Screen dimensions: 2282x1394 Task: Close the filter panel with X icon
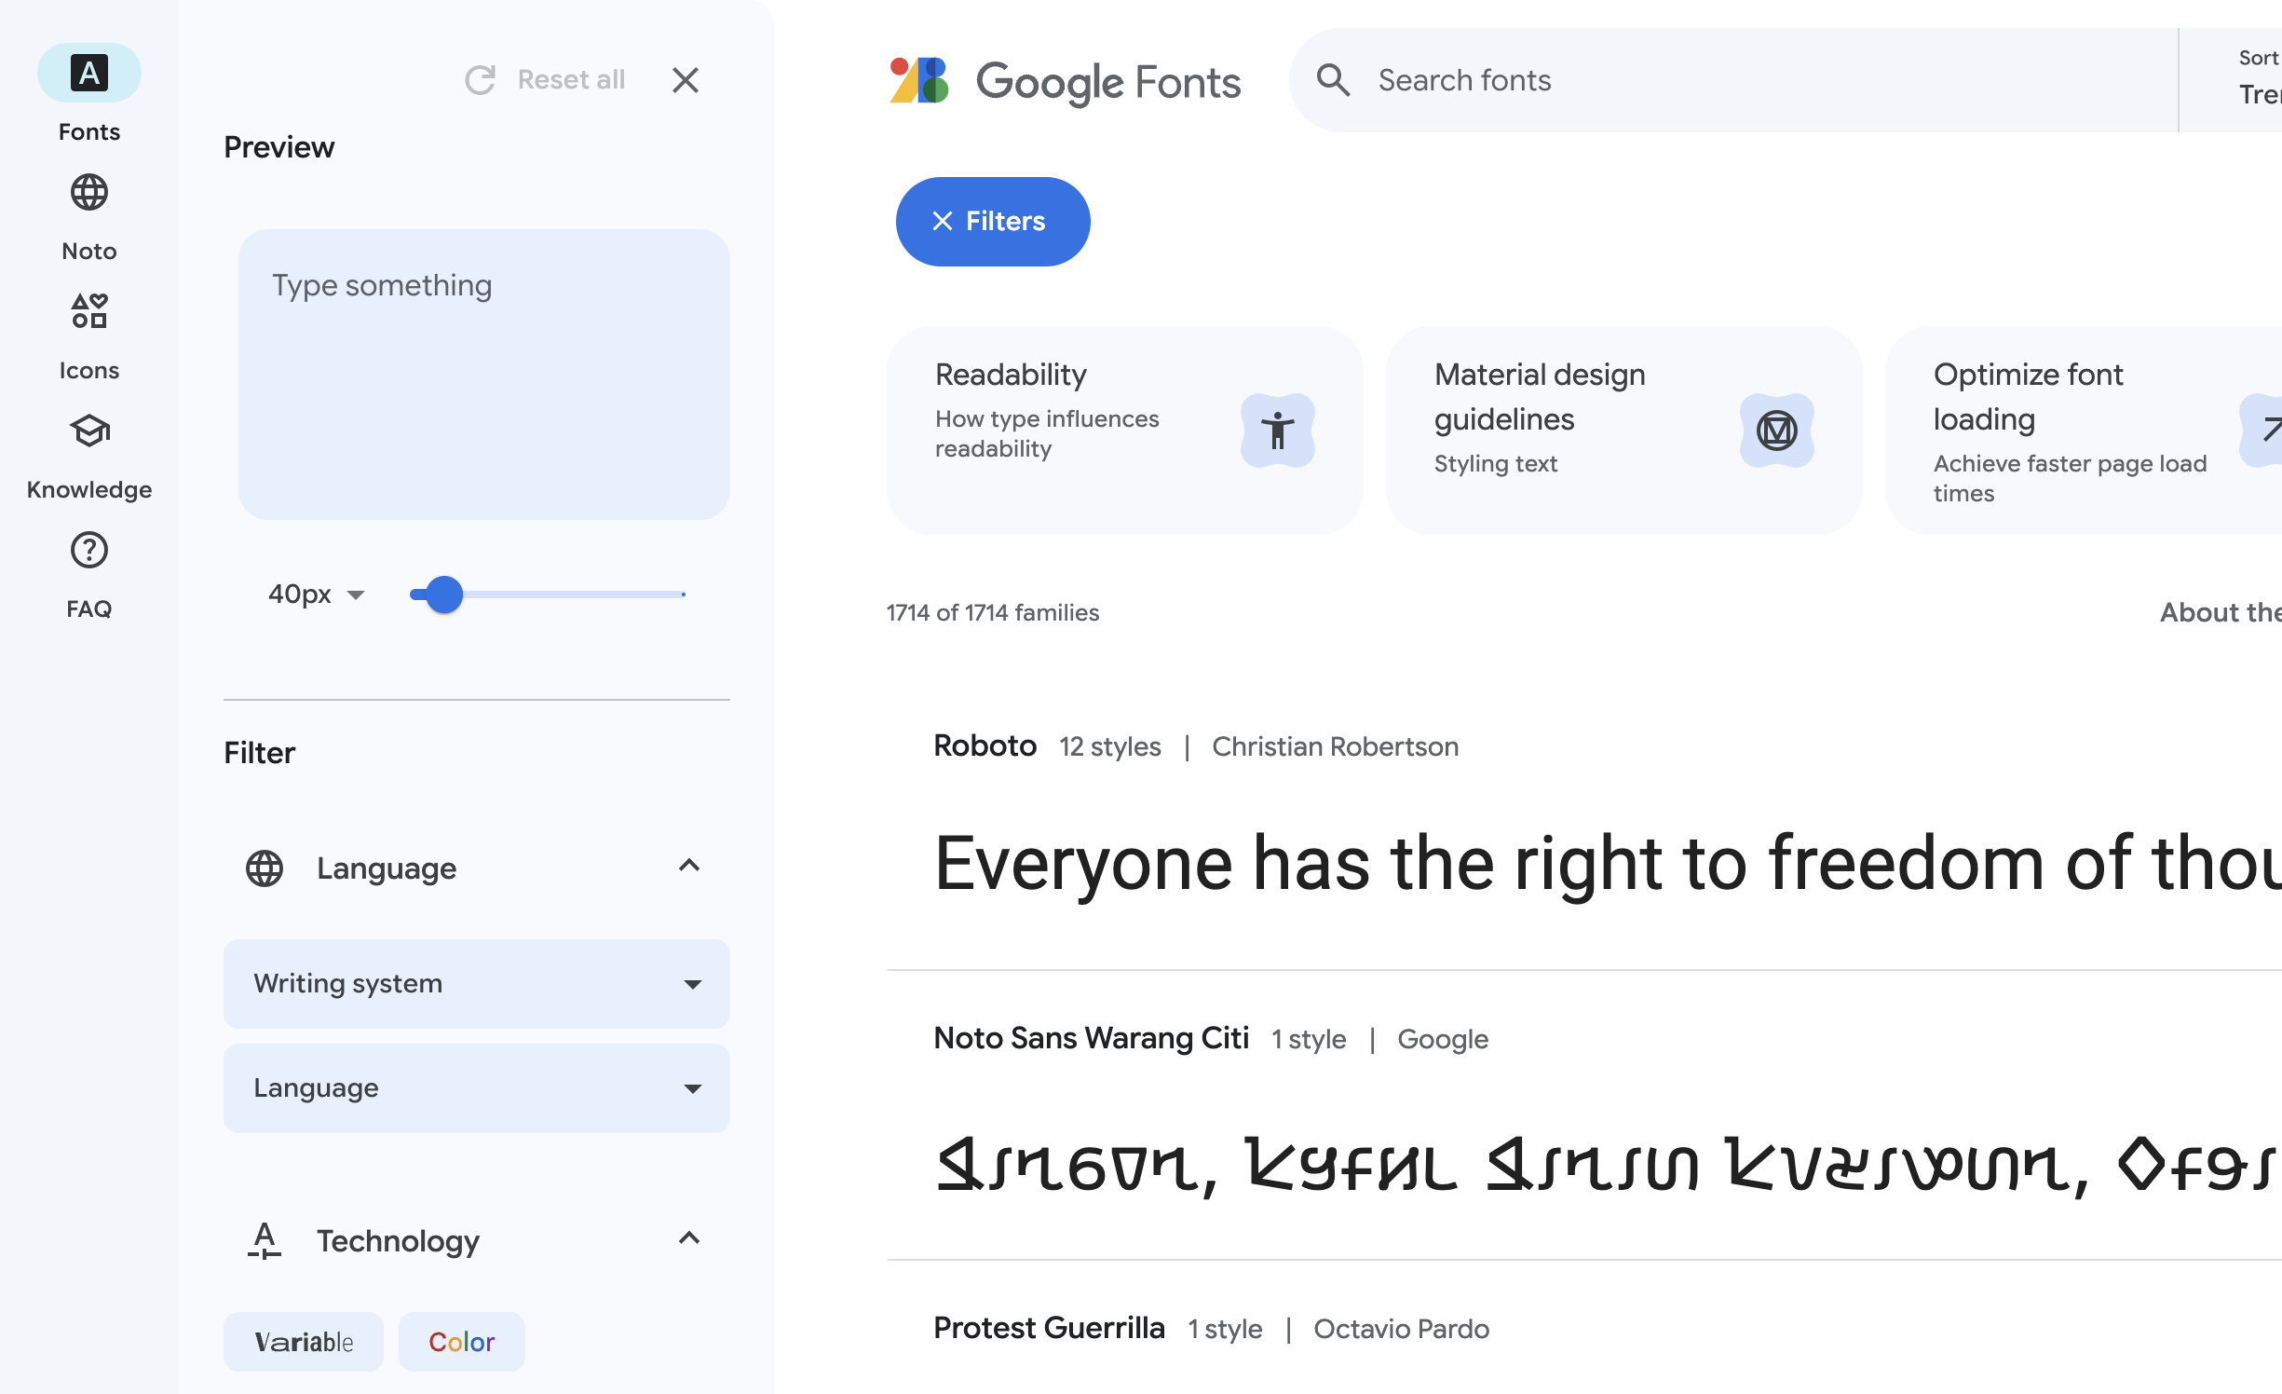(686, 80)
